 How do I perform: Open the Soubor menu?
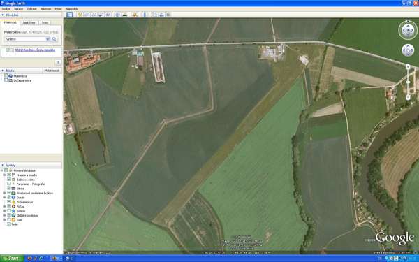[6, 9]
